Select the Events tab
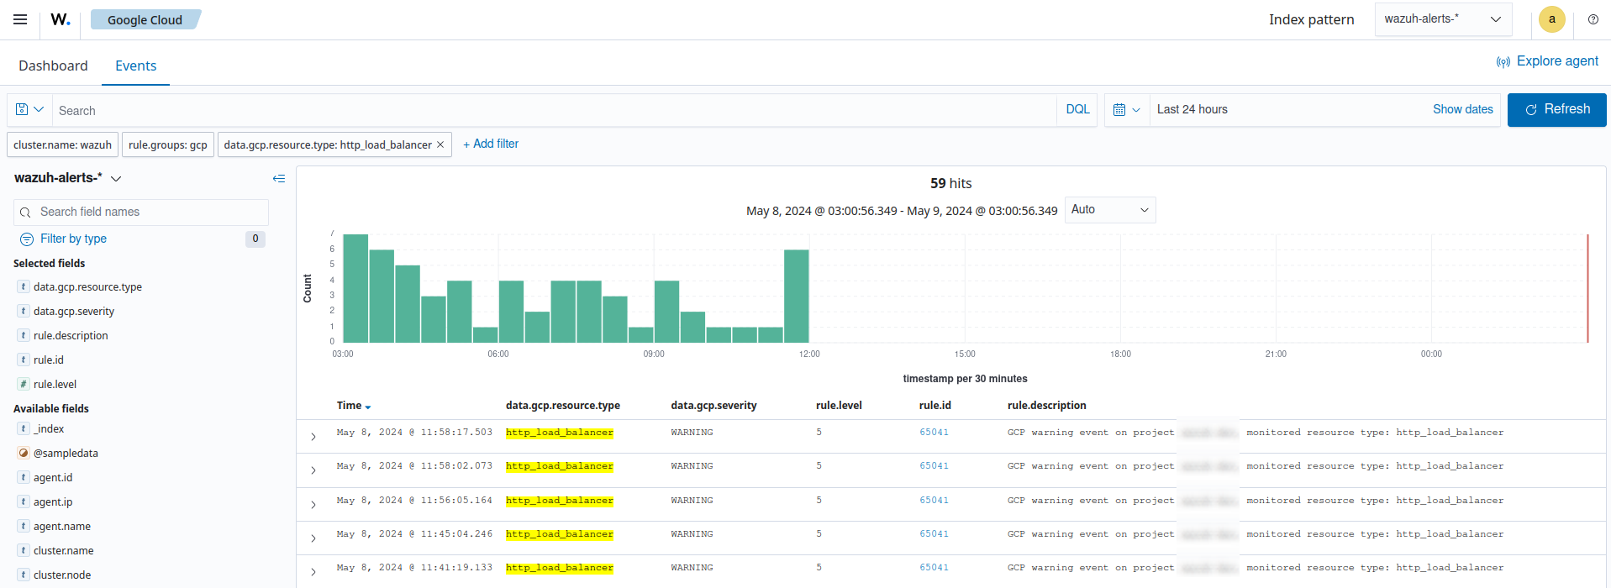 tap(135, 66)
